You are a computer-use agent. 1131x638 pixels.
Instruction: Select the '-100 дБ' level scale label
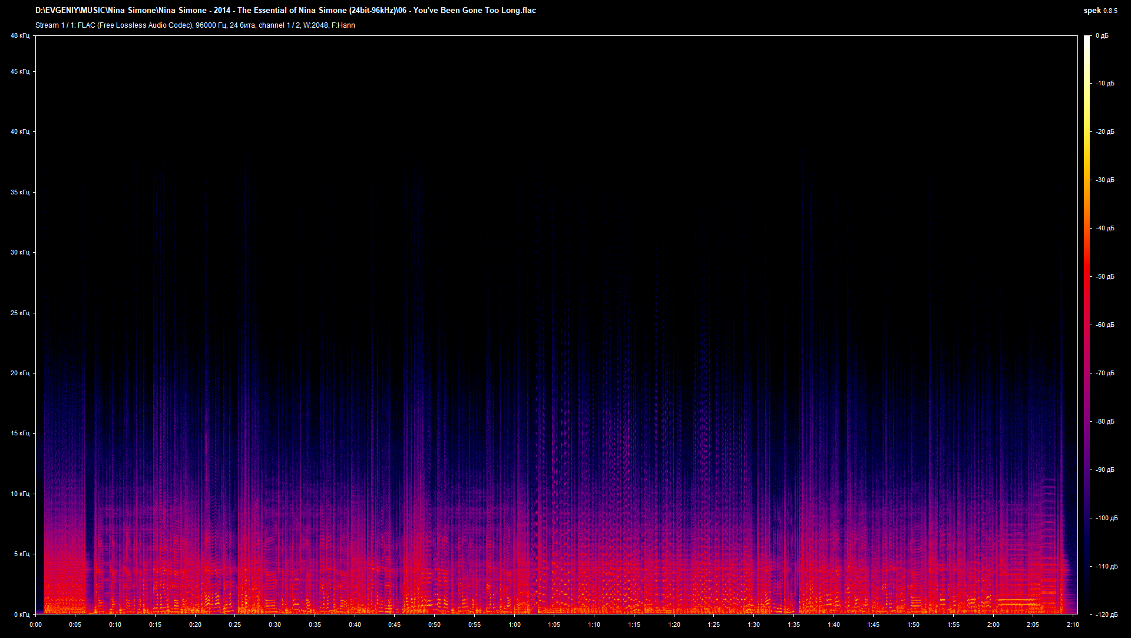click(1107, 518)
